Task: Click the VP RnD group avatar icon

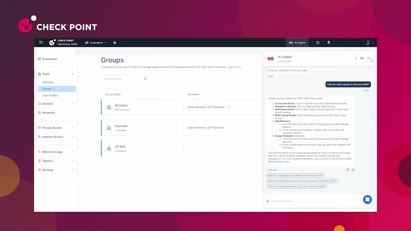Action: pyautogui.click(x=109, y=148)
